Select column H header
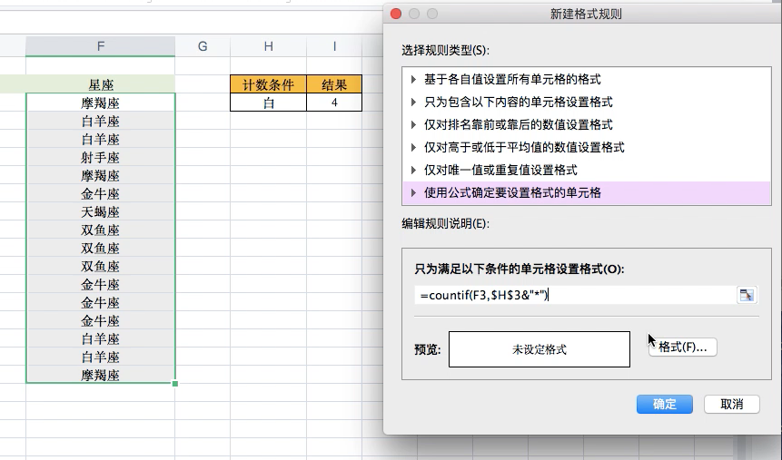Viewport: 782px width, 460px height. pyautogui.click(x=268, y=46)
